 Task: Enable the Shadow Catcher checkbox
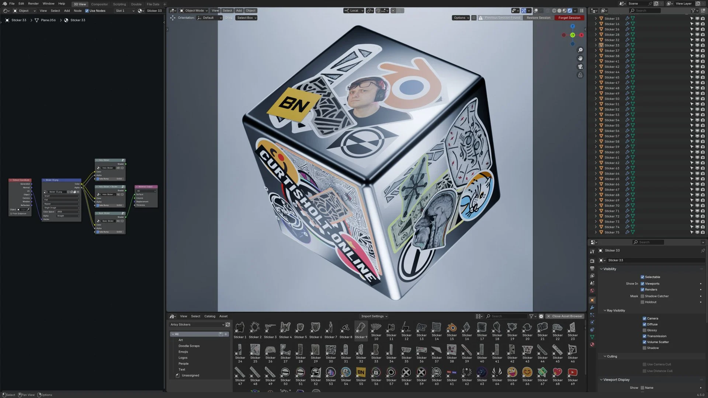click(642, 296)
